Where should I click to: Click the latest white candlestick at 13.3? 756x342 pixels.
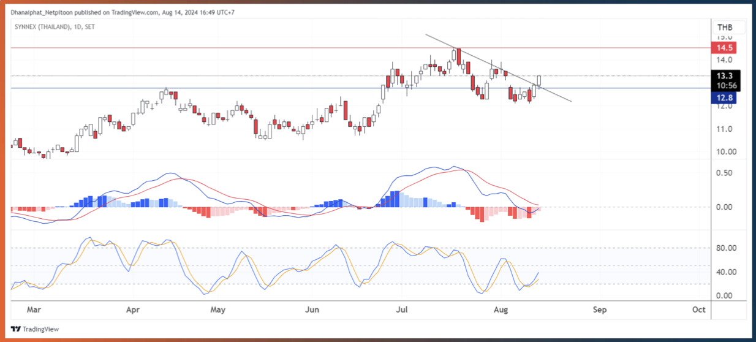pos(540,80)
